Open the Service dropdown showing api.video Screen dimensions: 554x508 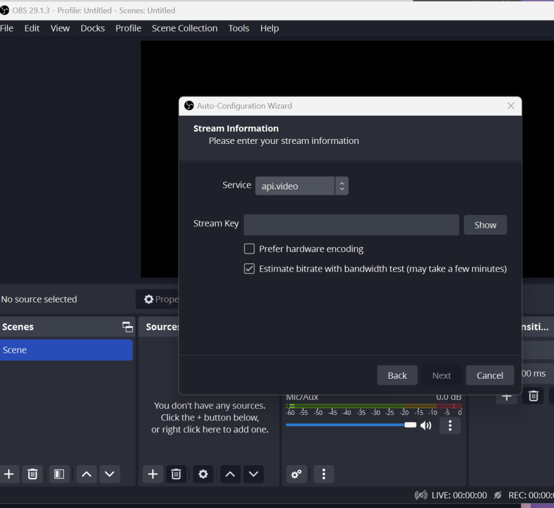click(302, 186)
